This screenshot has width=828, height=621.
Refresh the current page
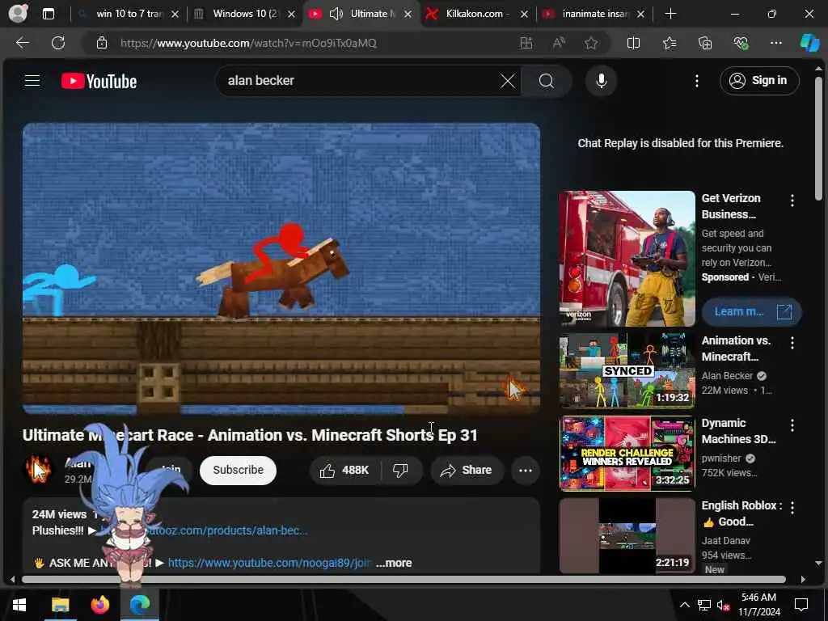58,43
